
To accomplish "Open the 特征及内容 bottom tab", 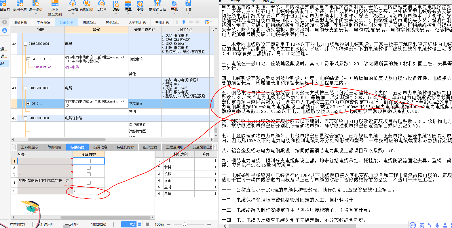I will pos(125,147).
